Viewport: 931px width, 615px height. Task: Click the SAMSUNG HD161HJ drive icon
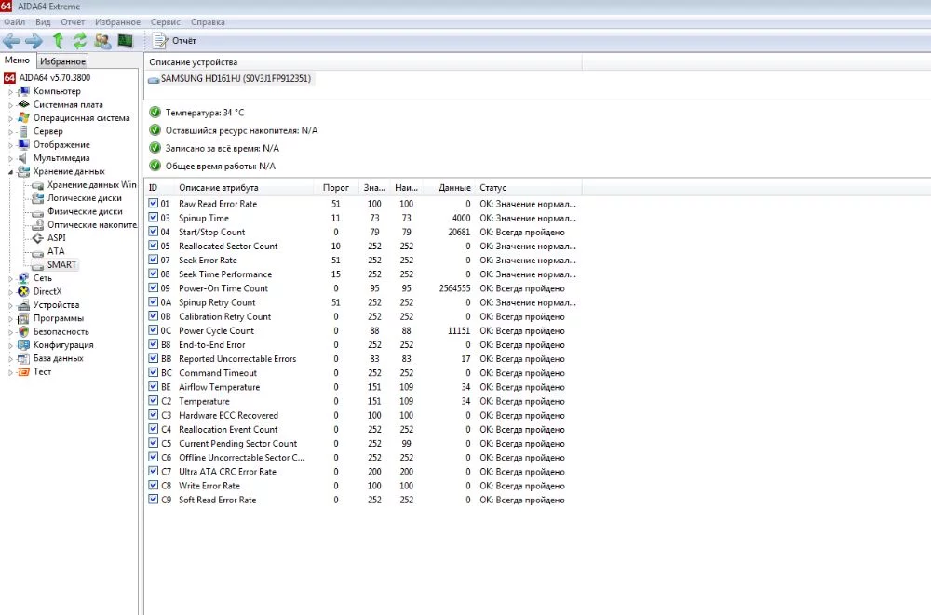154,79
